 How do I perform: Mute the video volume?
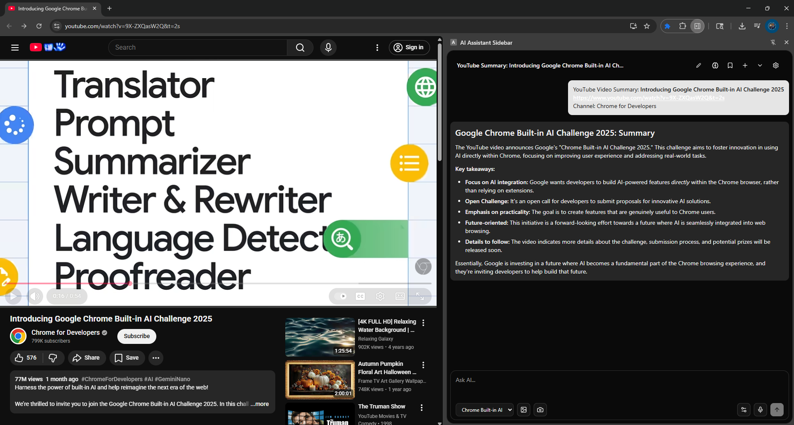[x=35, y=296]
